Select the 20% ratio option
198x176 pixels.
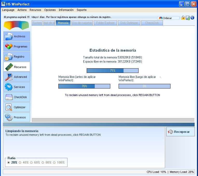(x=9, y=163)
